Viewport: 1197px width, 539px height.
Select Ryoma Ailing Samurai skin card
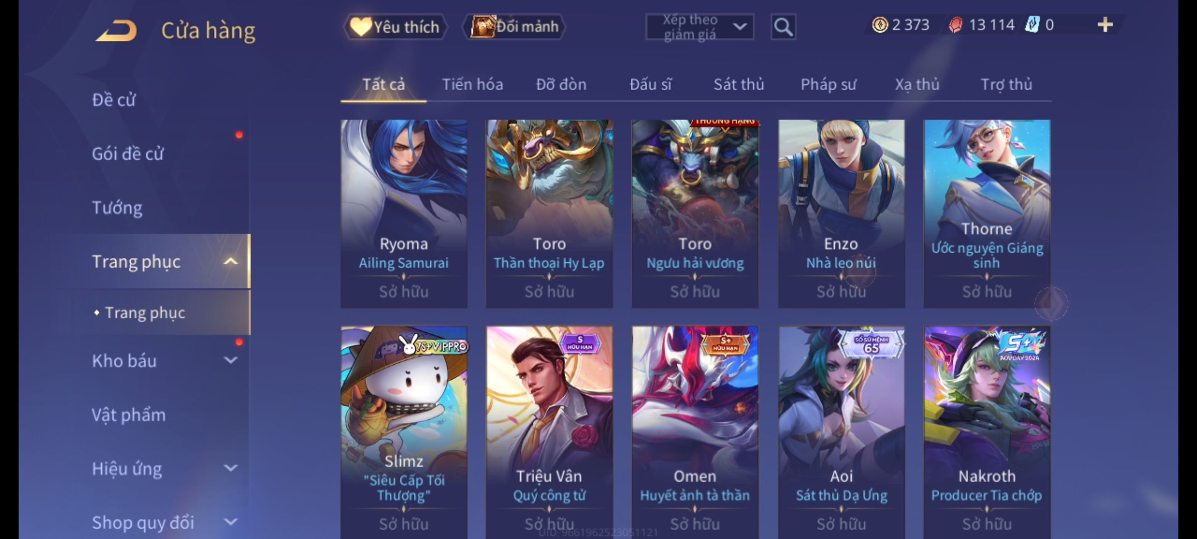tap(403, 214)
